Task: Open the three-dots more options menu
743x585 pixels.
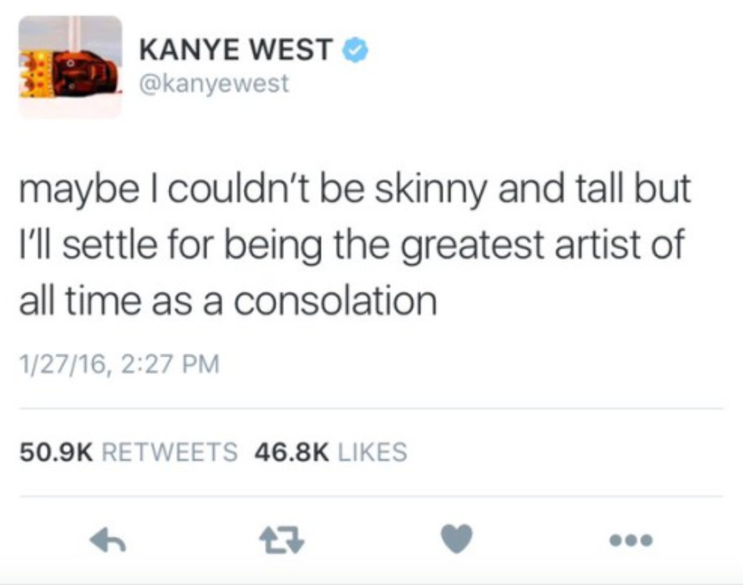Action: [x=631, y=540]
